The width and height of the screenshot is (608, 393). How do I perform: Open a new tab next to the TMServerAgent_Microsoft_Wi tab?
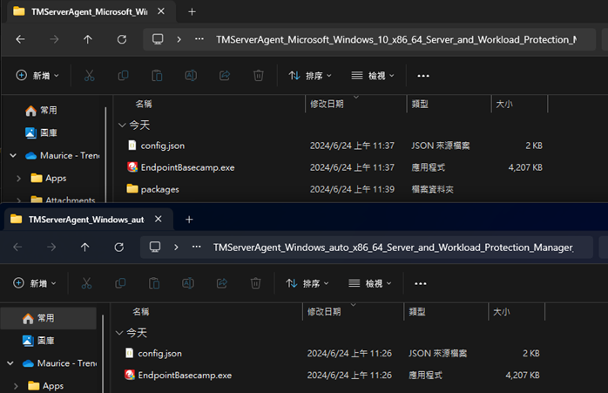tap(192, 11)
